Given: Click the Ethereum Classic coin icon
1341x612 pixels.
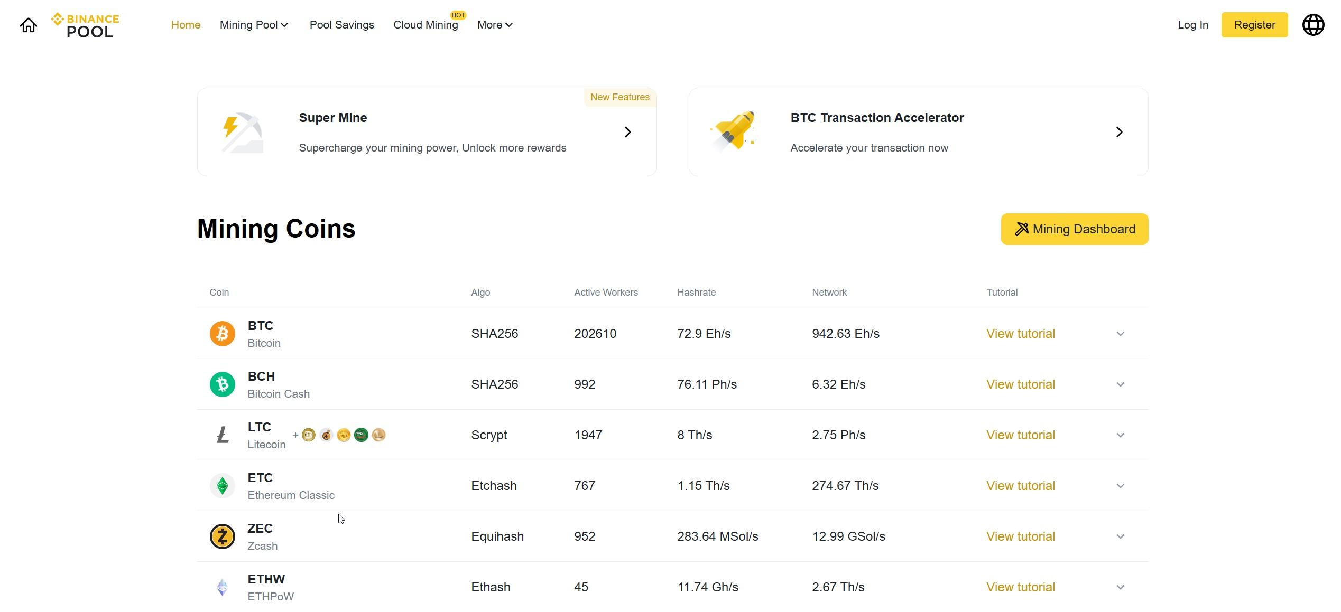Looking at the screenshot, I should 222,485.
